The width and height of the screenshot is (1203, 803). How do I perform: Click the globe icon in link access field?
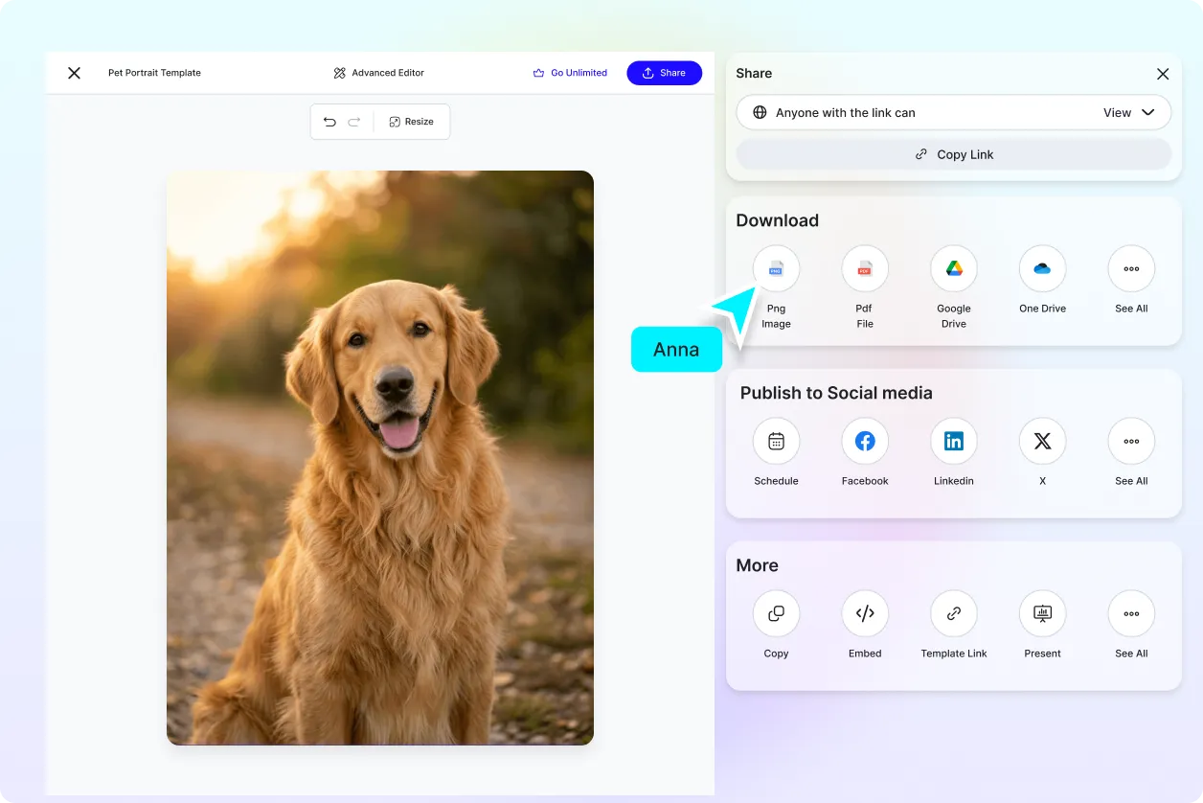(x=760, y=112)
